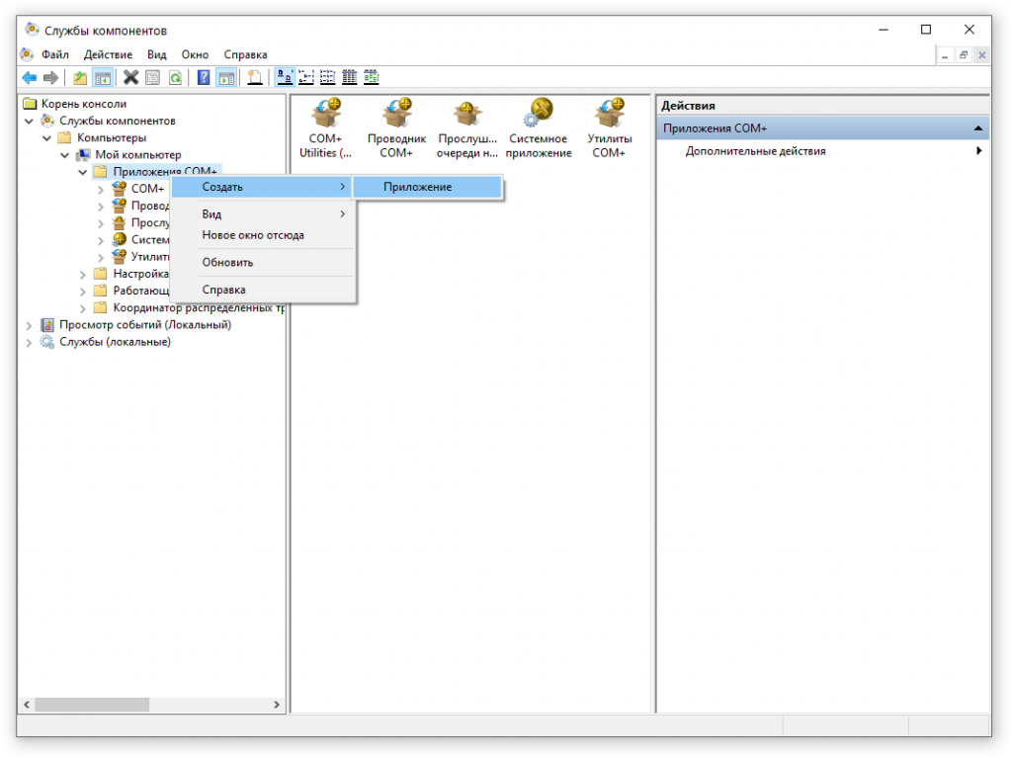This screenshot has width=1012, height=758.
Task: Select the Утилиты COM+ icon in center pane
Action: 609,128
